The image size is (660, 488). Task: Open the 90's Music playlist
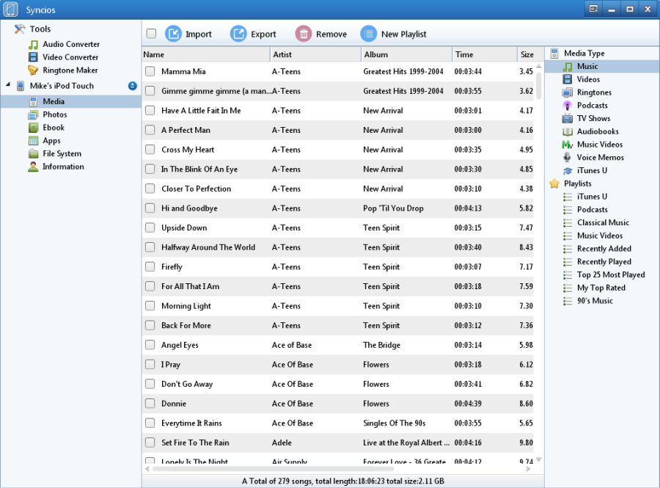coord(595,301)
